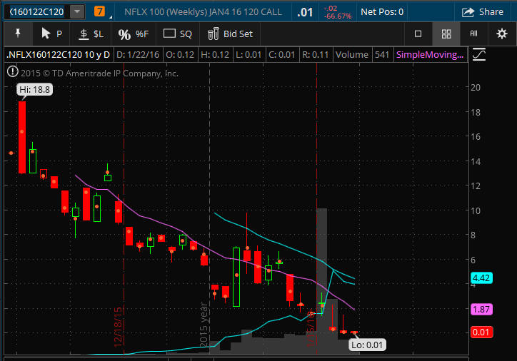Click the chart settings gear icon
This screenshot has width=517, height=361.
tap(502, 34)
